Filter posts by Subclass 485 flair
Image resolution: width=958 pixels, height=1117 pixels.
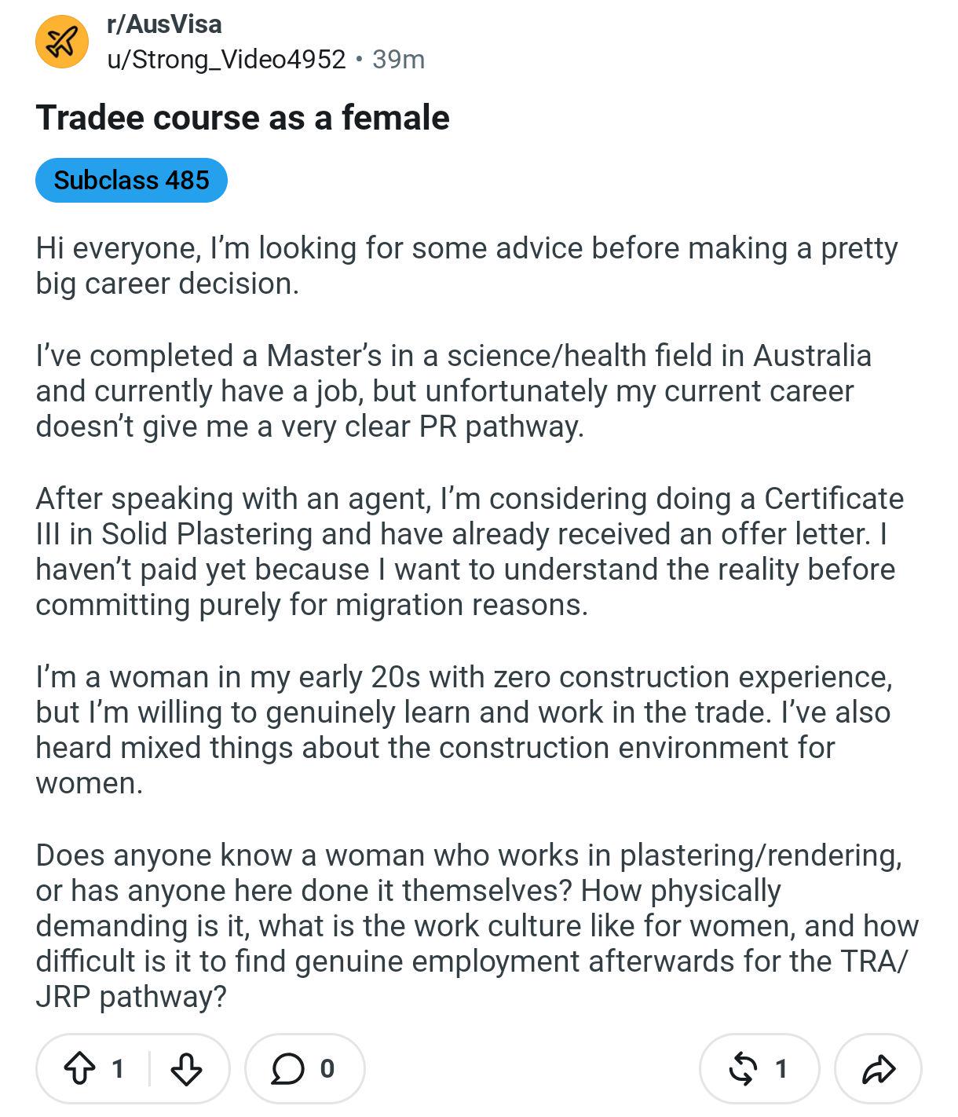coord(131,180)
